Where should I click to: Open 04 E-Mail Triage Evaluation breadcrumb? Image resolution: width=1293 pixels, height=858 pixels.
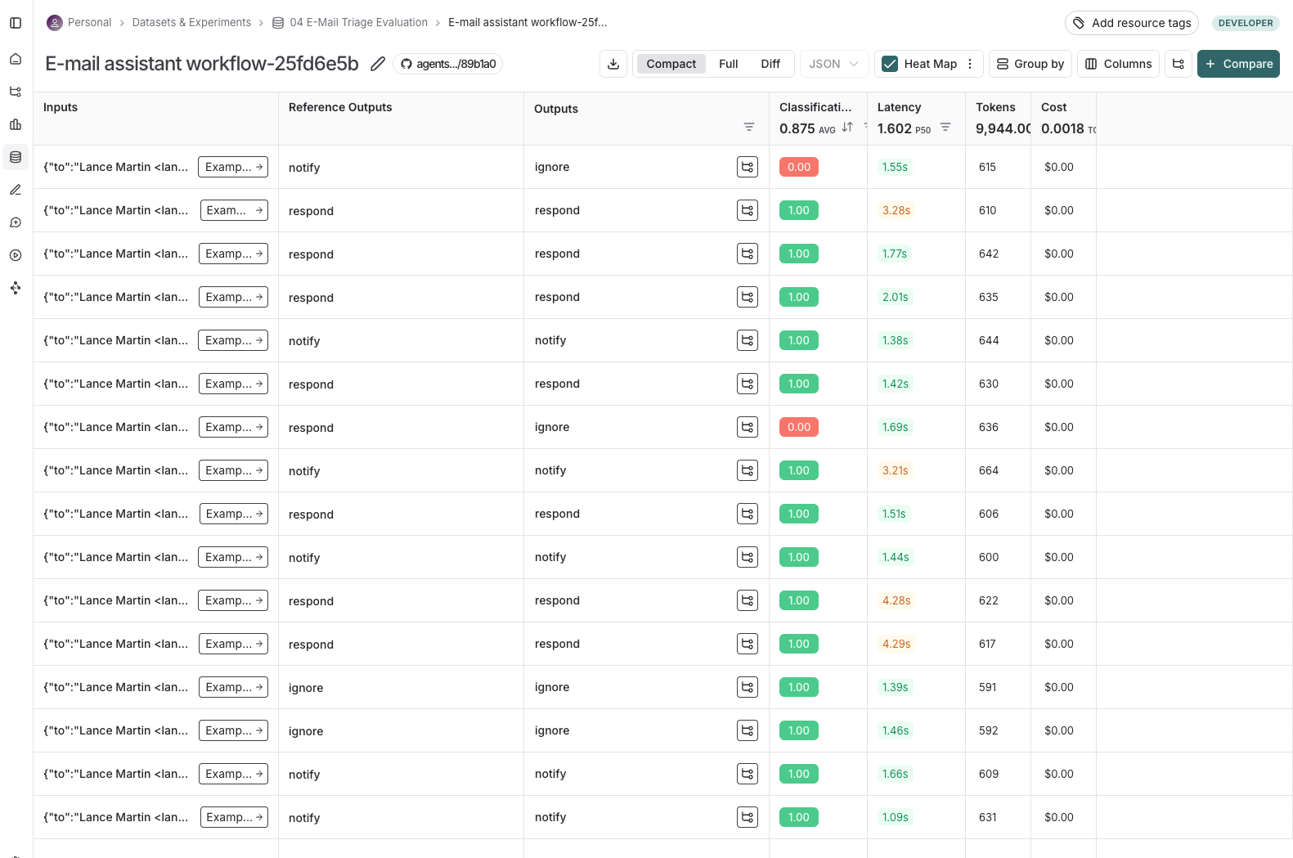(x=358, y=22)
